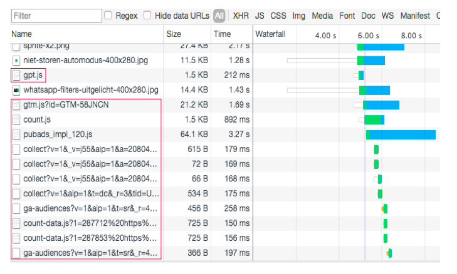
Task: Click the gpt.js file icon
Action: [17, 75]
